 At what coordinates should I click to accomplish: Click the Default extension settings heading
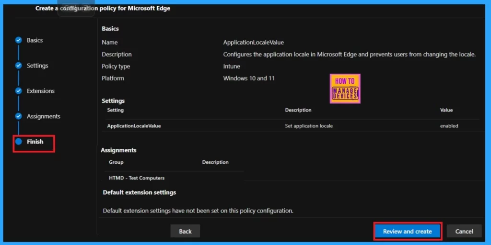point(140,192)
